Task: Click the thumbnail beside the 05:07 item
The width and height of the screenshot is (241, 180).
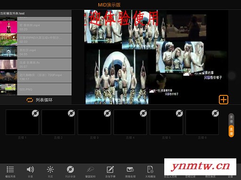Action: [x=8, y=64]
